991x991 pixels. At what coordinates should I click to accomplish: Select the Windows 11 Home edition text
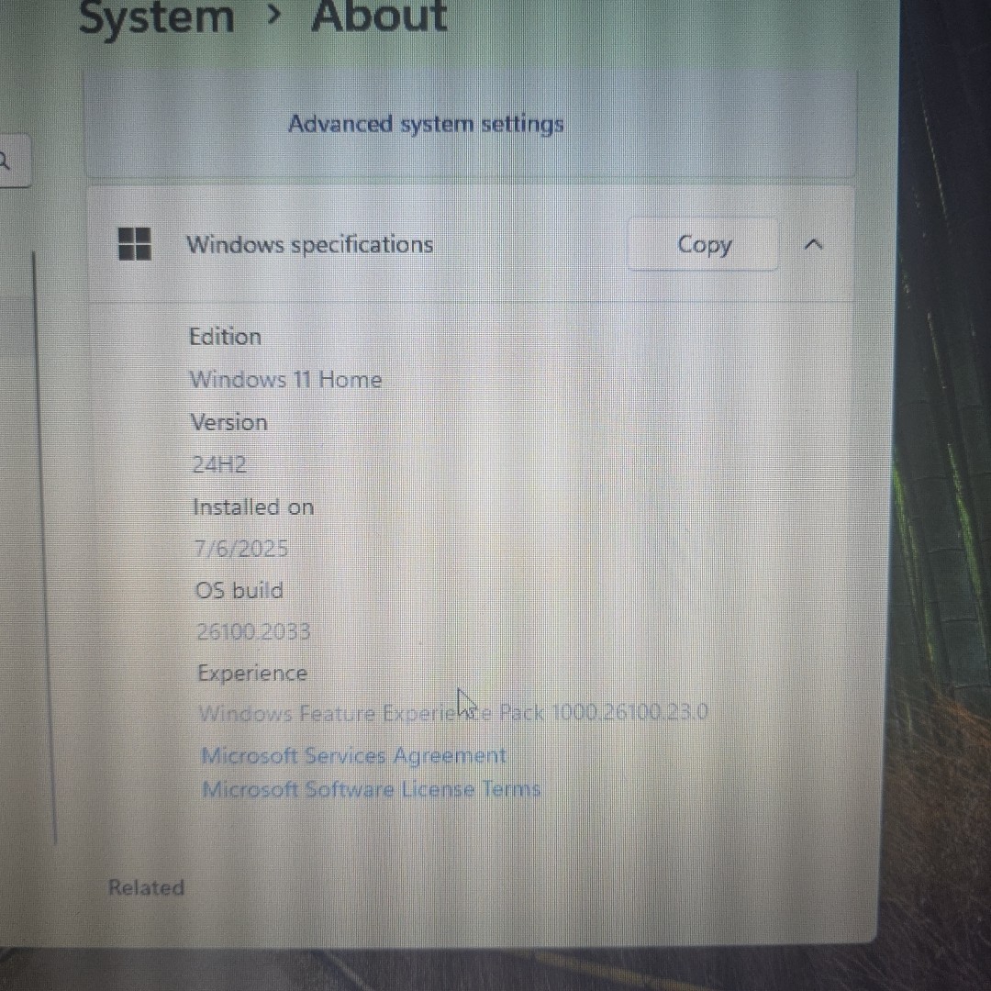coord(285,380)
